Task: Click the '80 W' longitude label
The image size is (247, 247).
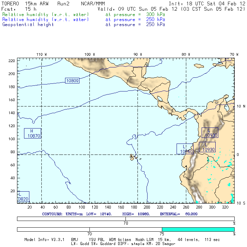Action: (x=186, y=54)
